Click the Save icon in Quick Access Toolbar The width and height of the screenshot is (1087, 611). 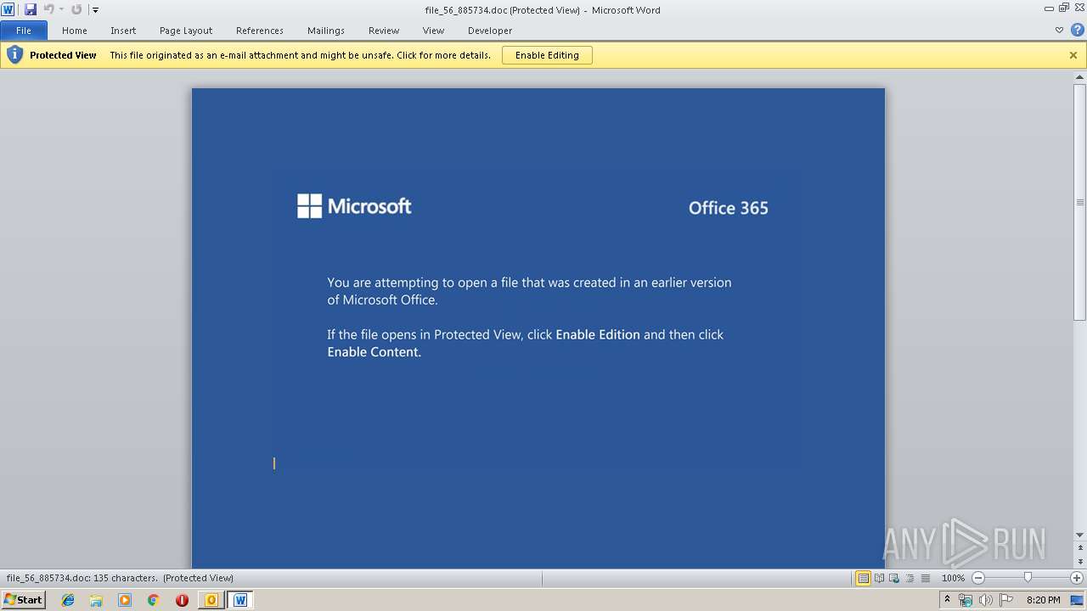pos(31,9)
